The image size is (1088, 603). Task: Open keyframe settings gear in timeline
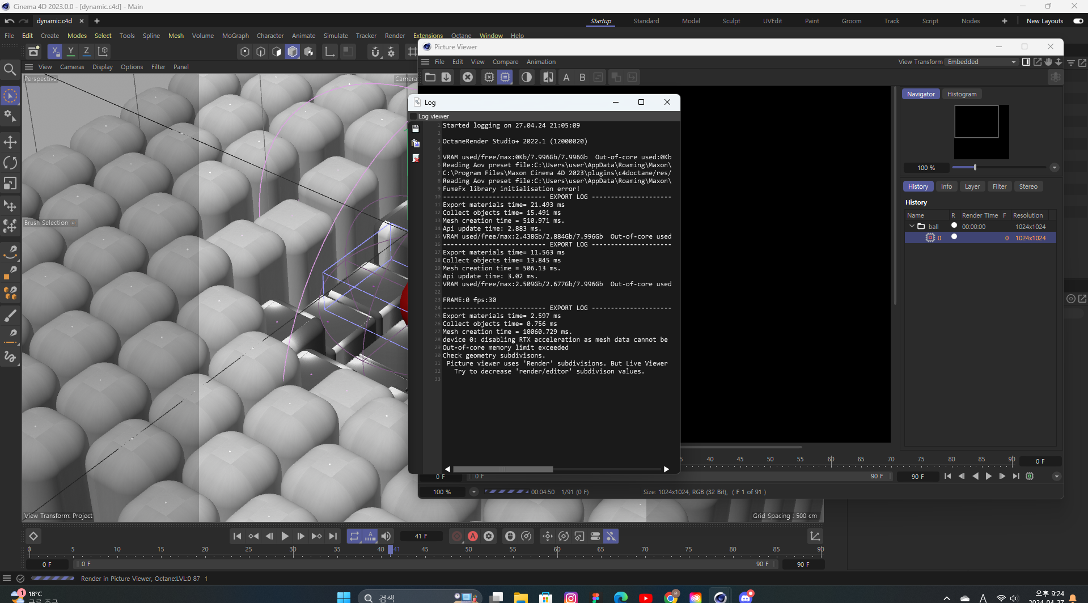[489, 536]
